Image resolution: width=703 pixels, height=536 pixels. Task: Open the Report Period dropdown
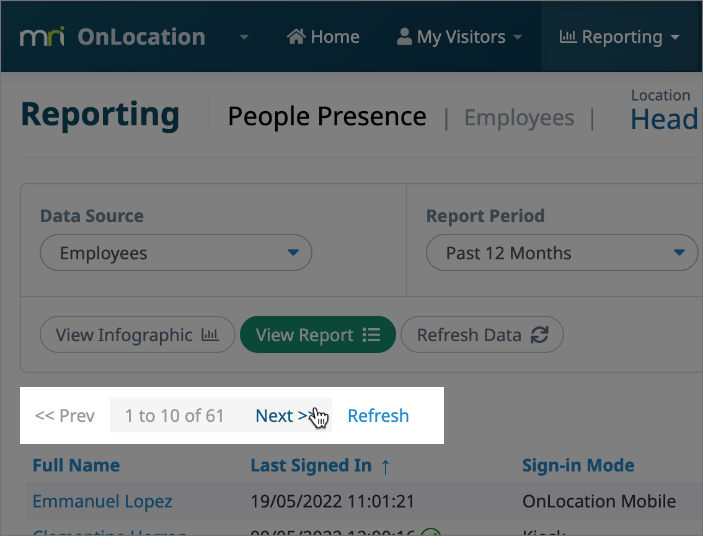click(562, 252)
